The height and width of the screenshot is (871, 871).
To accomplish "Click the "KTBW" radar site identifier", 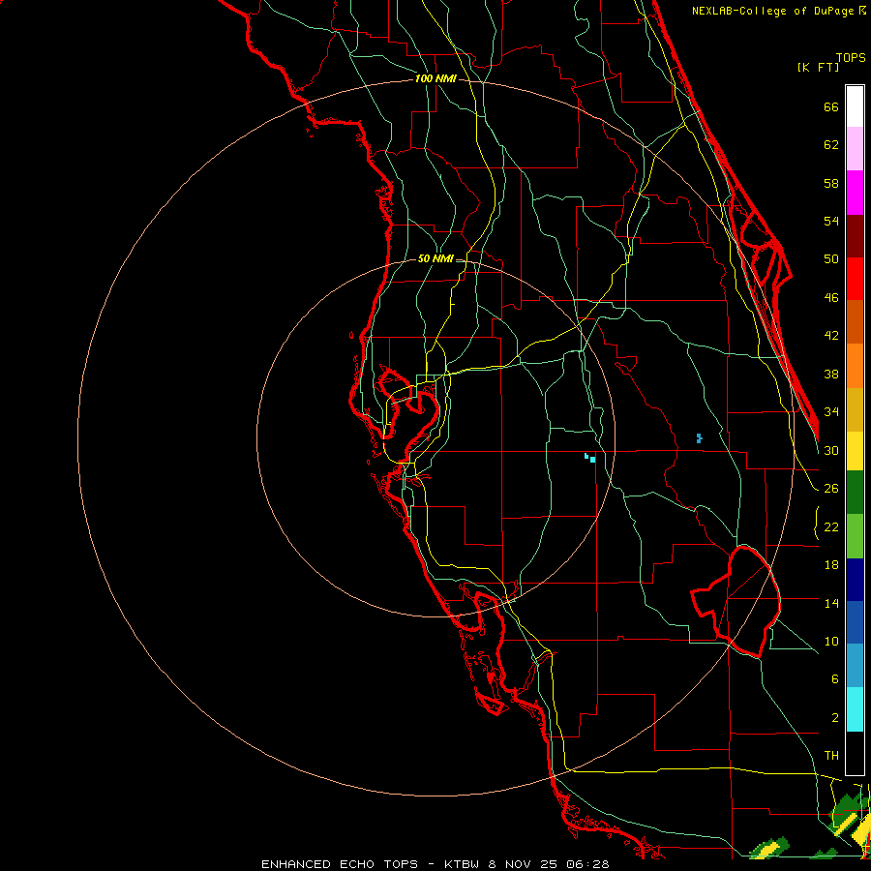I will 462,864.
